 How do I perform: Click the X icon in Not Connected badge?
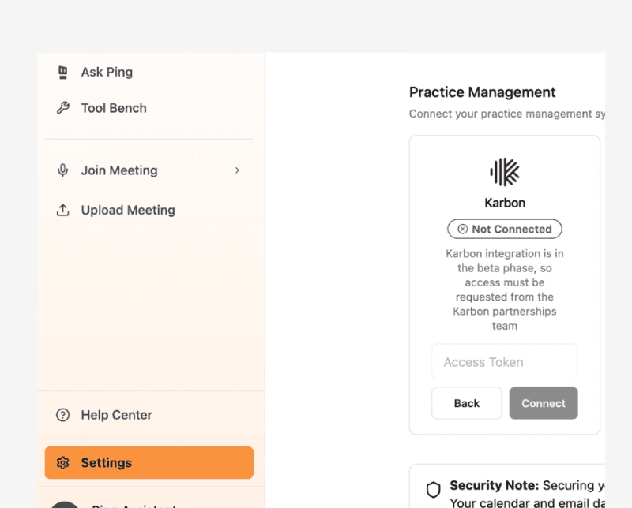tap(463, 229)
